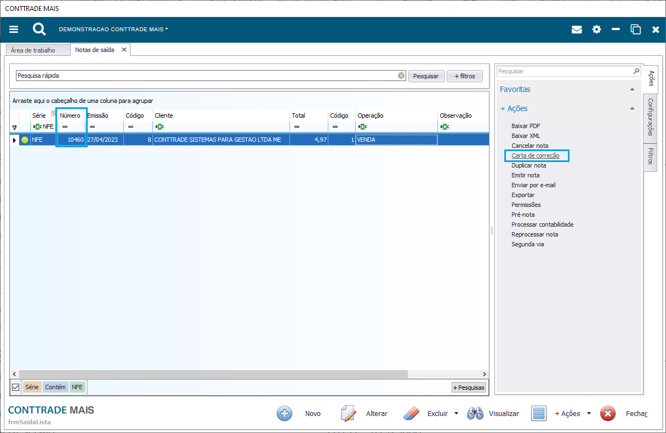Click the Visualizar binoculars icon
Viewport: 666px width, 433px height.
(x=475, y=413)
